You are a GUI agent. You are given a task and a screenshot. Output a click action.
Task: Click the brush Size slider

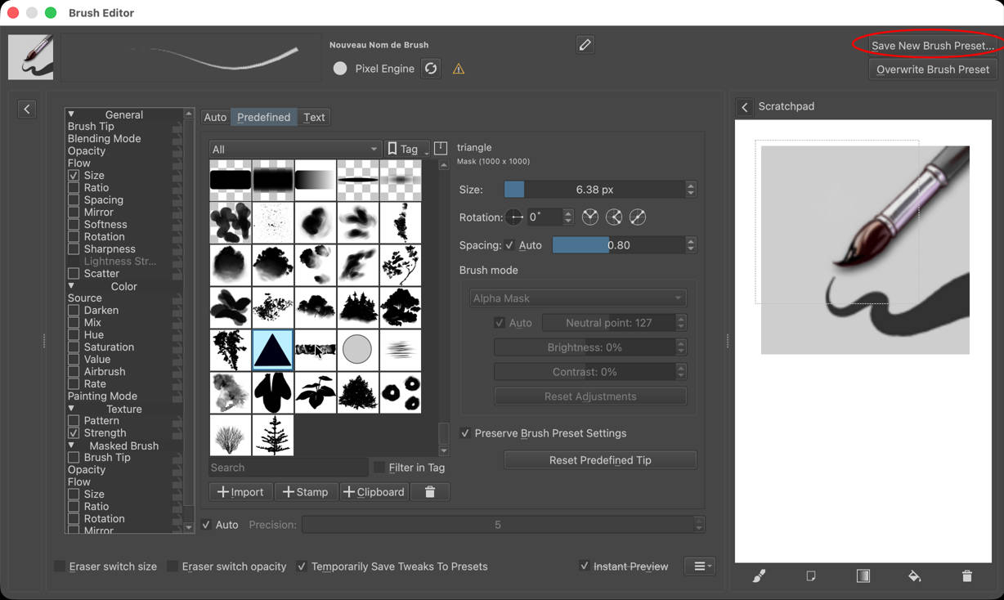(x=594, y=190)
